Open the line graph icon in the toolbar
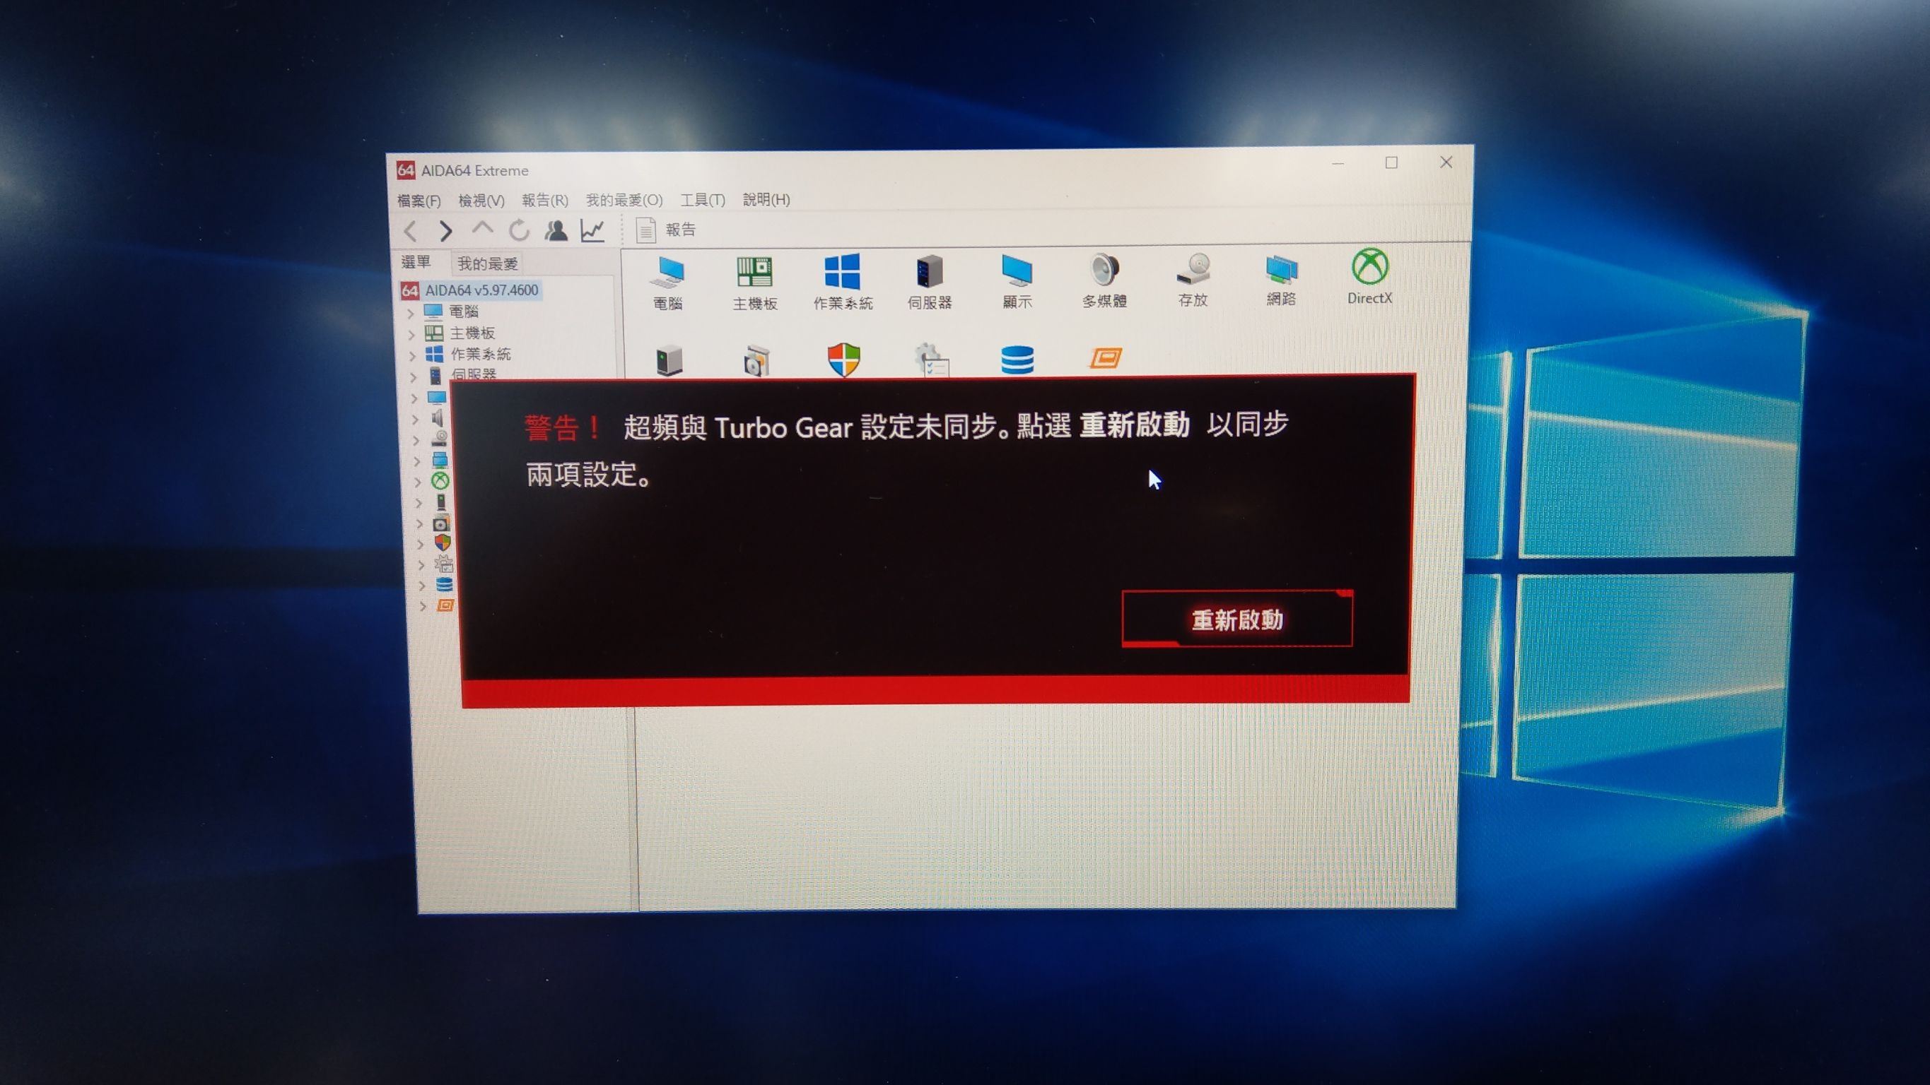This screenshot has height=1085, width=1930. (x=592, y=230)
